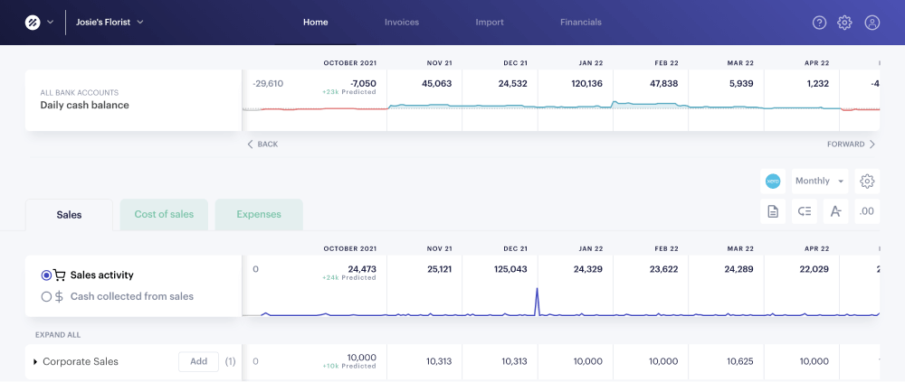Click the 125,043 DEC 21 sales value
This screenshot has height=382, width=905.
pos(510,269)
